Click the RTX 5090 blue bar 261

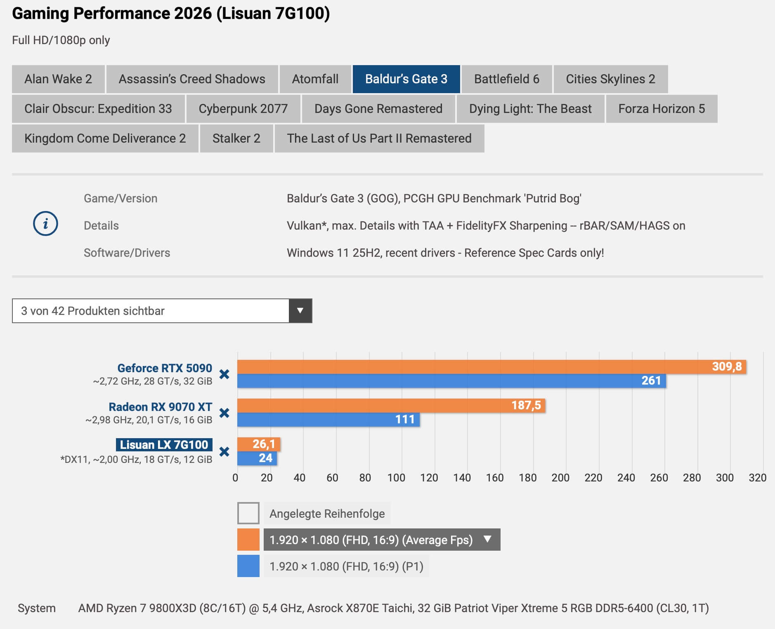click(451, 381)
